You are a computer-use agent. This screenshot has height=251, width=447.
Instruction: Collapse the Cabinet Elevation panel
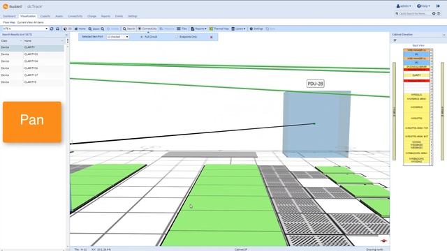coord(444,35)
